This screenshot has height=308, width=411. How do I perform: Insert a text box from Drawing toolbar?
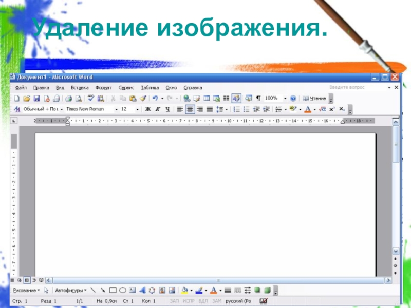(133, 290)
